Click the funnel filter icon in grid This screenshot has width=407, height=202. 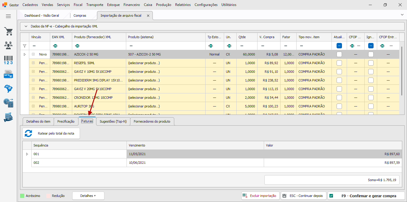[24, 46]
